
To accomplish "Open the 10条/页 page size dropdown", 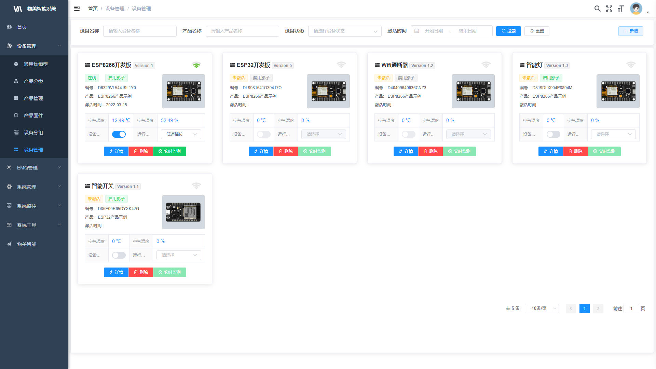I will [x=542, y=309].
